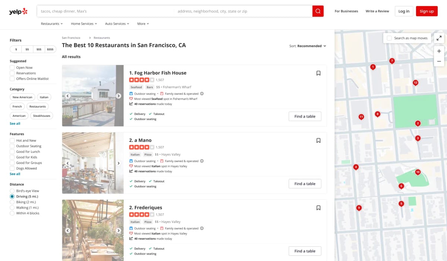Open the More dropdown menu
The height and width of the screenshot is (261, 447).
coord(143,24)
